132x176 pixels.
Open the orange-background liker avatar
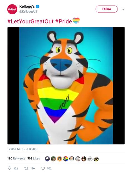pos(60,159)
